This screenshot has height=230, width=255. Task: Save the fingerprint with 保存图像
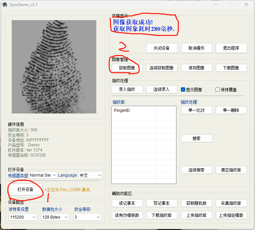pos(197,68)
